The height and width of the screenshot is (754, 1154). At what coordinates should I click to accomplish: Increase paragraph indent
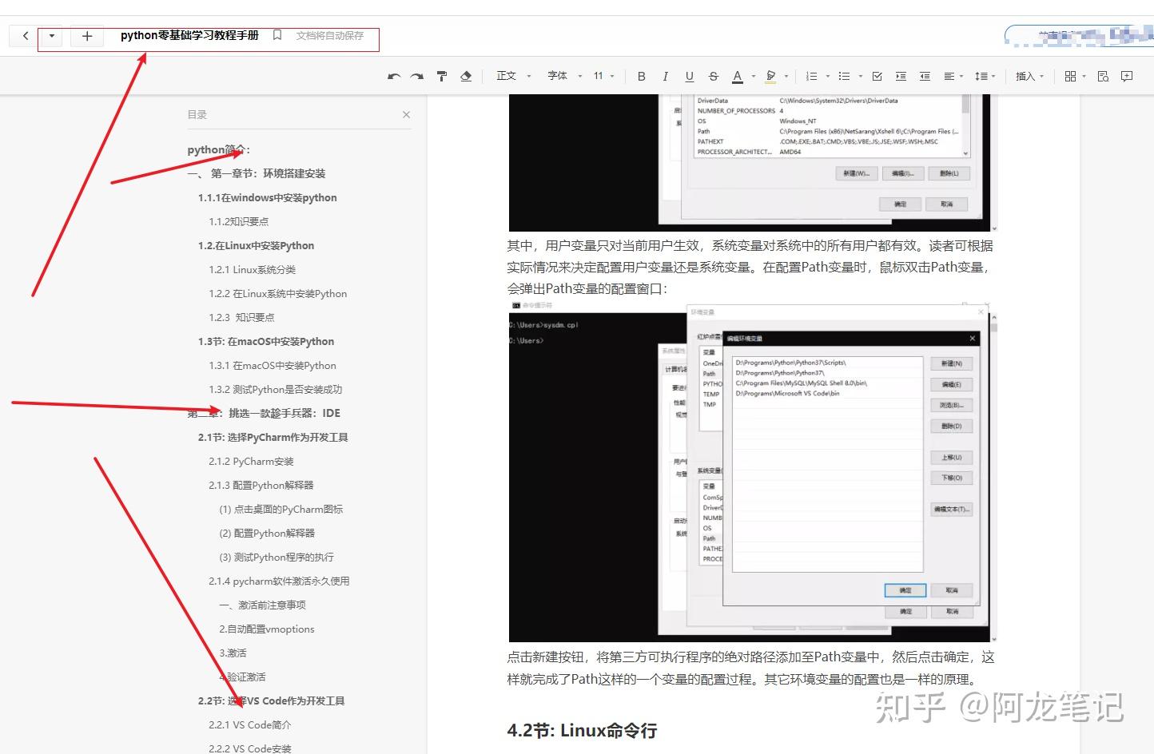(x=901, y=77)
